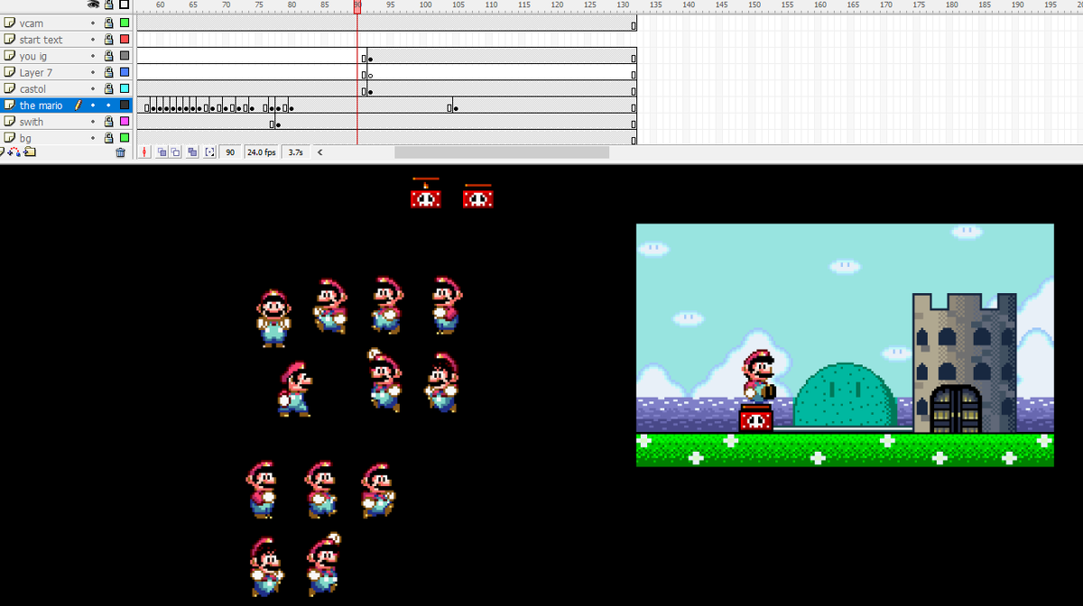This screenshot has height=606, width=1083.
Task: Unlock the swith layer padlock
Action: tap(109, 122)
